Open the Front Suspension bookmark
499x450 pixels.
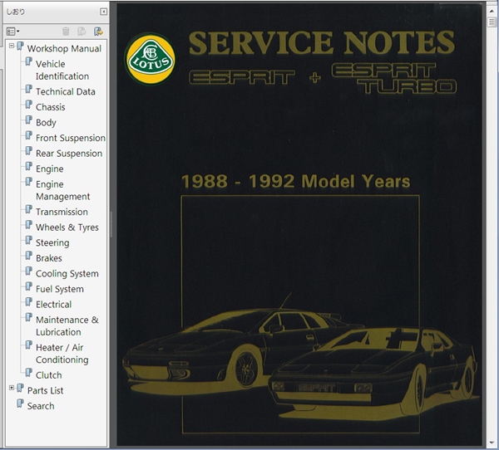71,138
